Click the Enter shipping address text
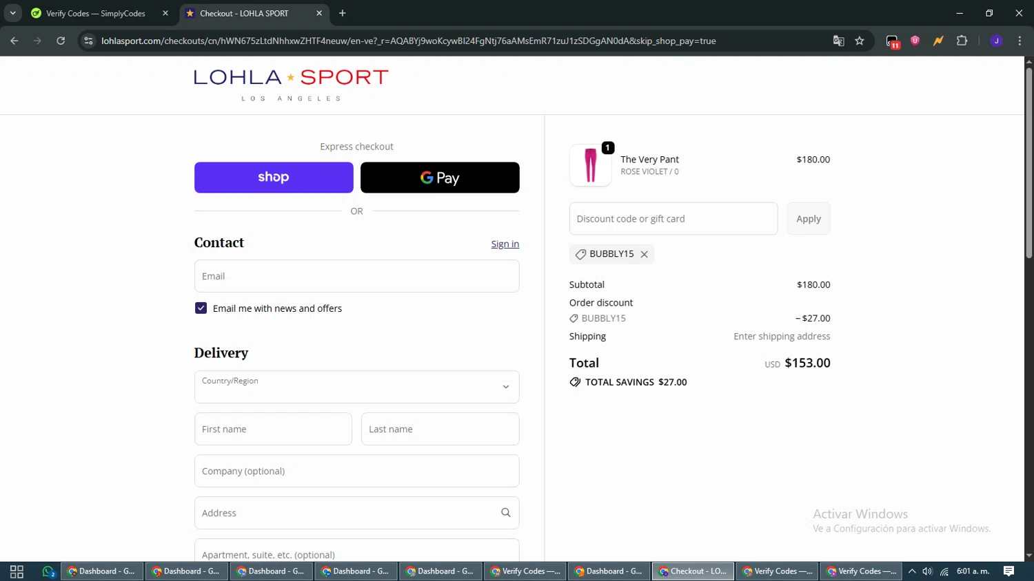 pyautogui.click(x=782, y=336)
